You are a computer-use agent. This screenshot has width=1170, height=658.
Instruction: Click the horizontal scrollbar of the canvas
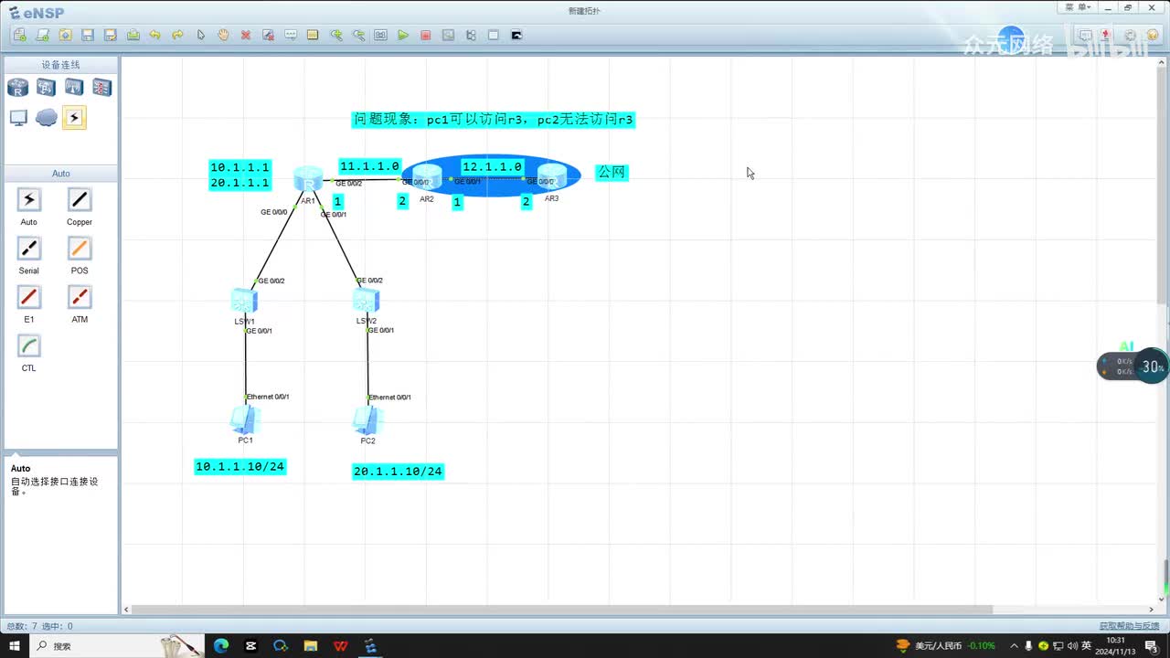[563, 609]
